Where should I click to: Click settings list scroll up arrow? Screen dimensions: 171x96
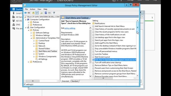137,21
